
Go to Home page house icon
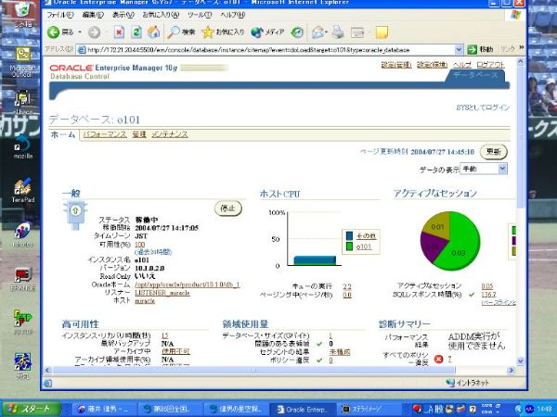tap(153, 32)
